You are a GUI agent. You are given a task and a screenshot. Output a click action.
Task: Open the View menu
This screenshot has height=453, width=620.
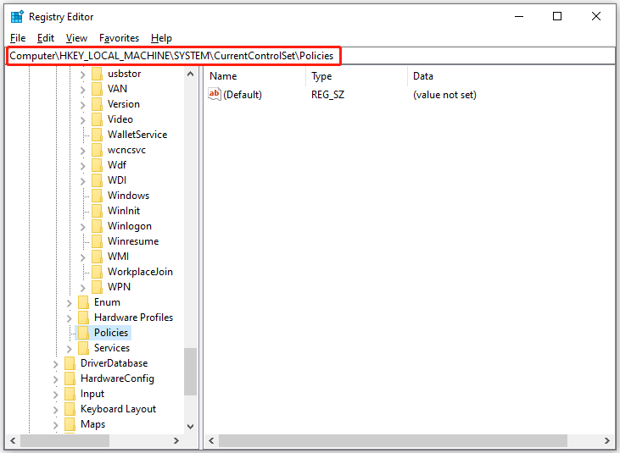click(76, 38)
